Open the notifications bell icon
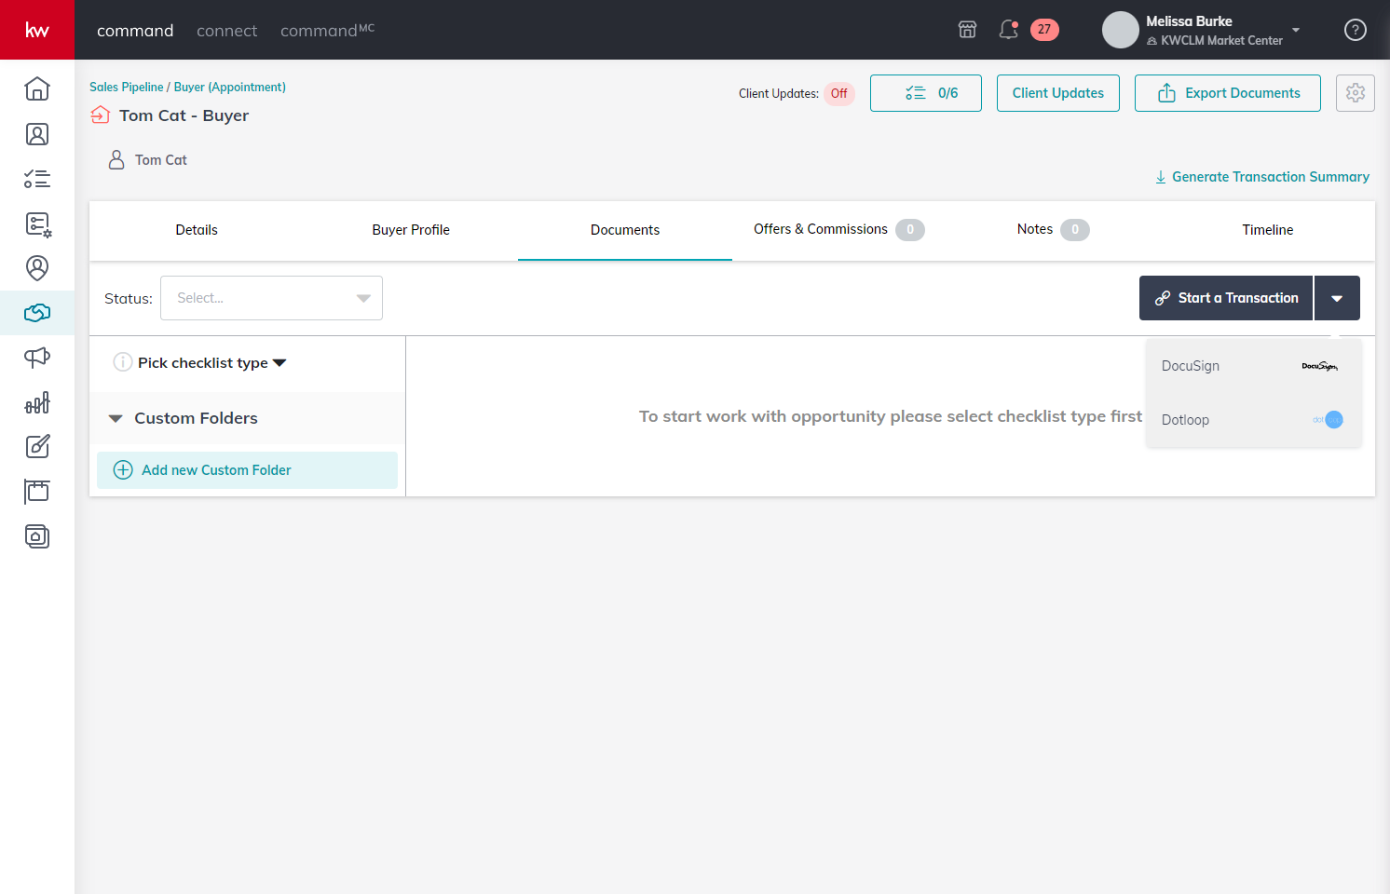Screen dimensions: 1390x894 [1008, 30]
